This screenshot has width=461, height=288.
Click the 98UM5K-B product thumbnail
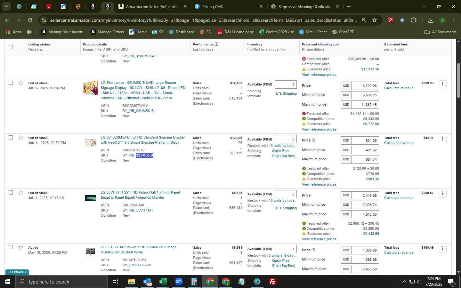91,88
